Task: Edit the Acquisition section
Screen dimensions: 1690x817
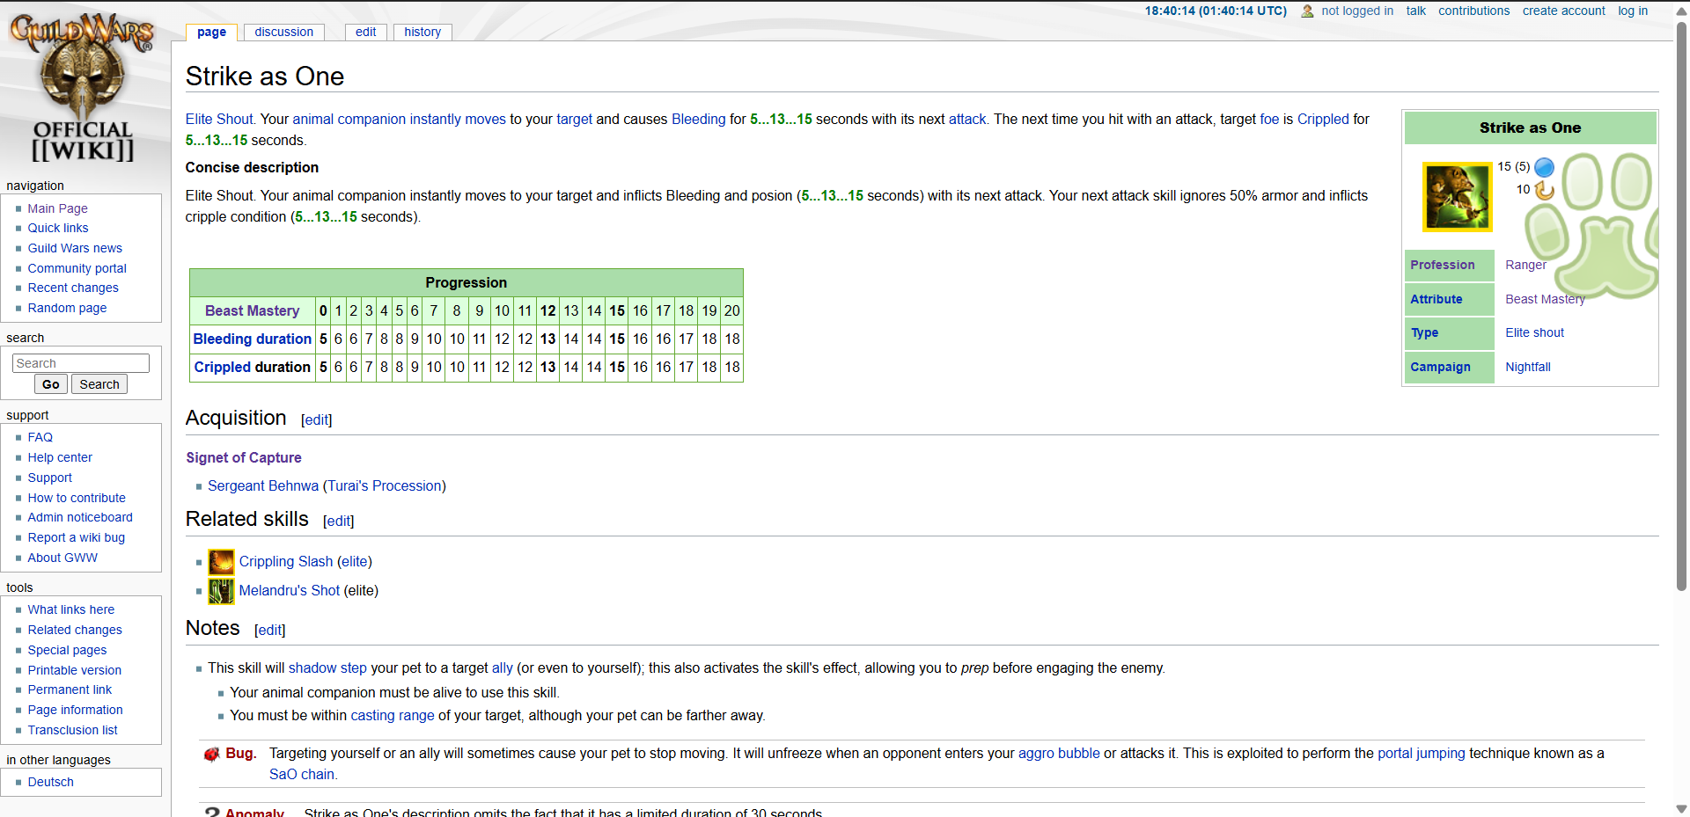Action: click(316, 420)
